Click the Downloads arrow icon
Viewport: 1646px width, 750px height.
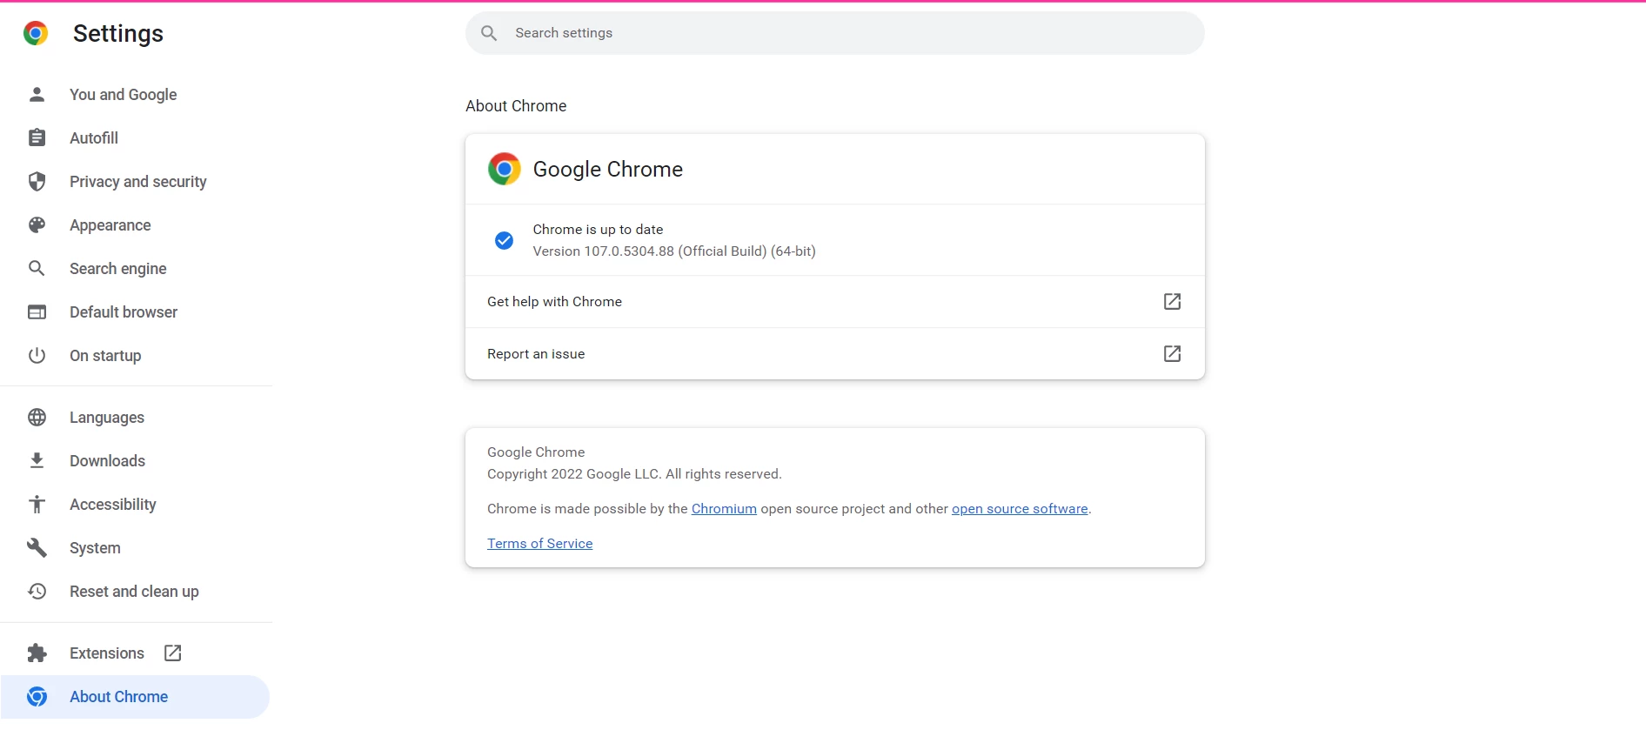coord(37,460)
